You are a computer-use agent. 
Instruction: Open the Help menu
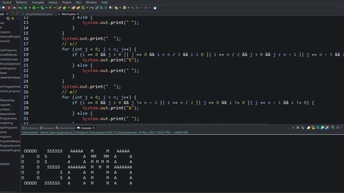point(105,2)
